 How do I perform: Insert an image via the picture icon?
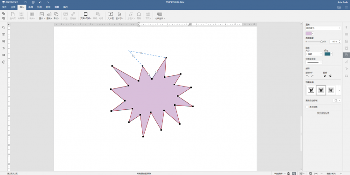click(x=42, y=15)
